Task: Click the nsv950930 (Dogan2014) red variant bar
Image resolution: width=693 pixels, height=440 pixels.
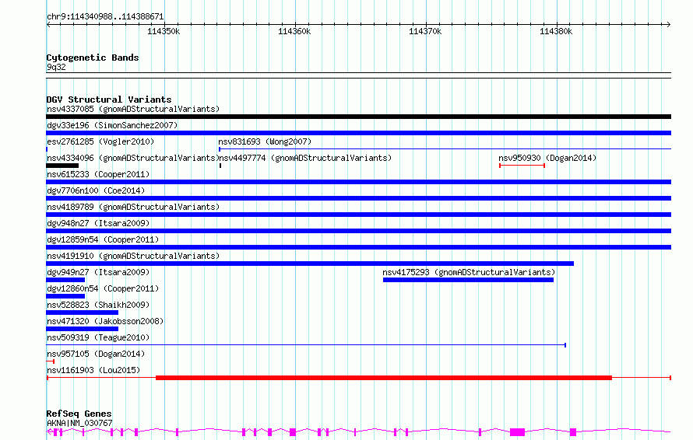Action: click(x=521, y=166)
